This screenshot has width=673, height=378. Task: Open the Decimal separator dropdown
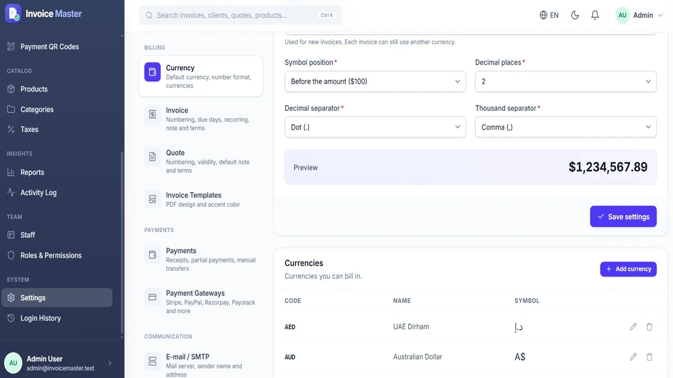(375, 127)
